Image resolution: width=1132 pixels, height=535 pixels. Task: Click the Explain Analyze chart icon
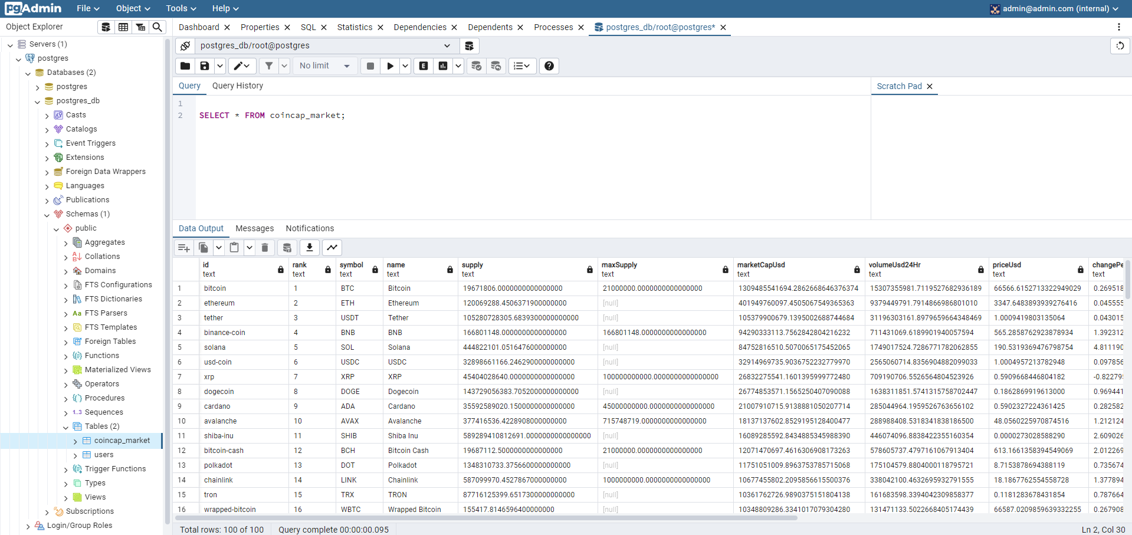tap(443, 66)
